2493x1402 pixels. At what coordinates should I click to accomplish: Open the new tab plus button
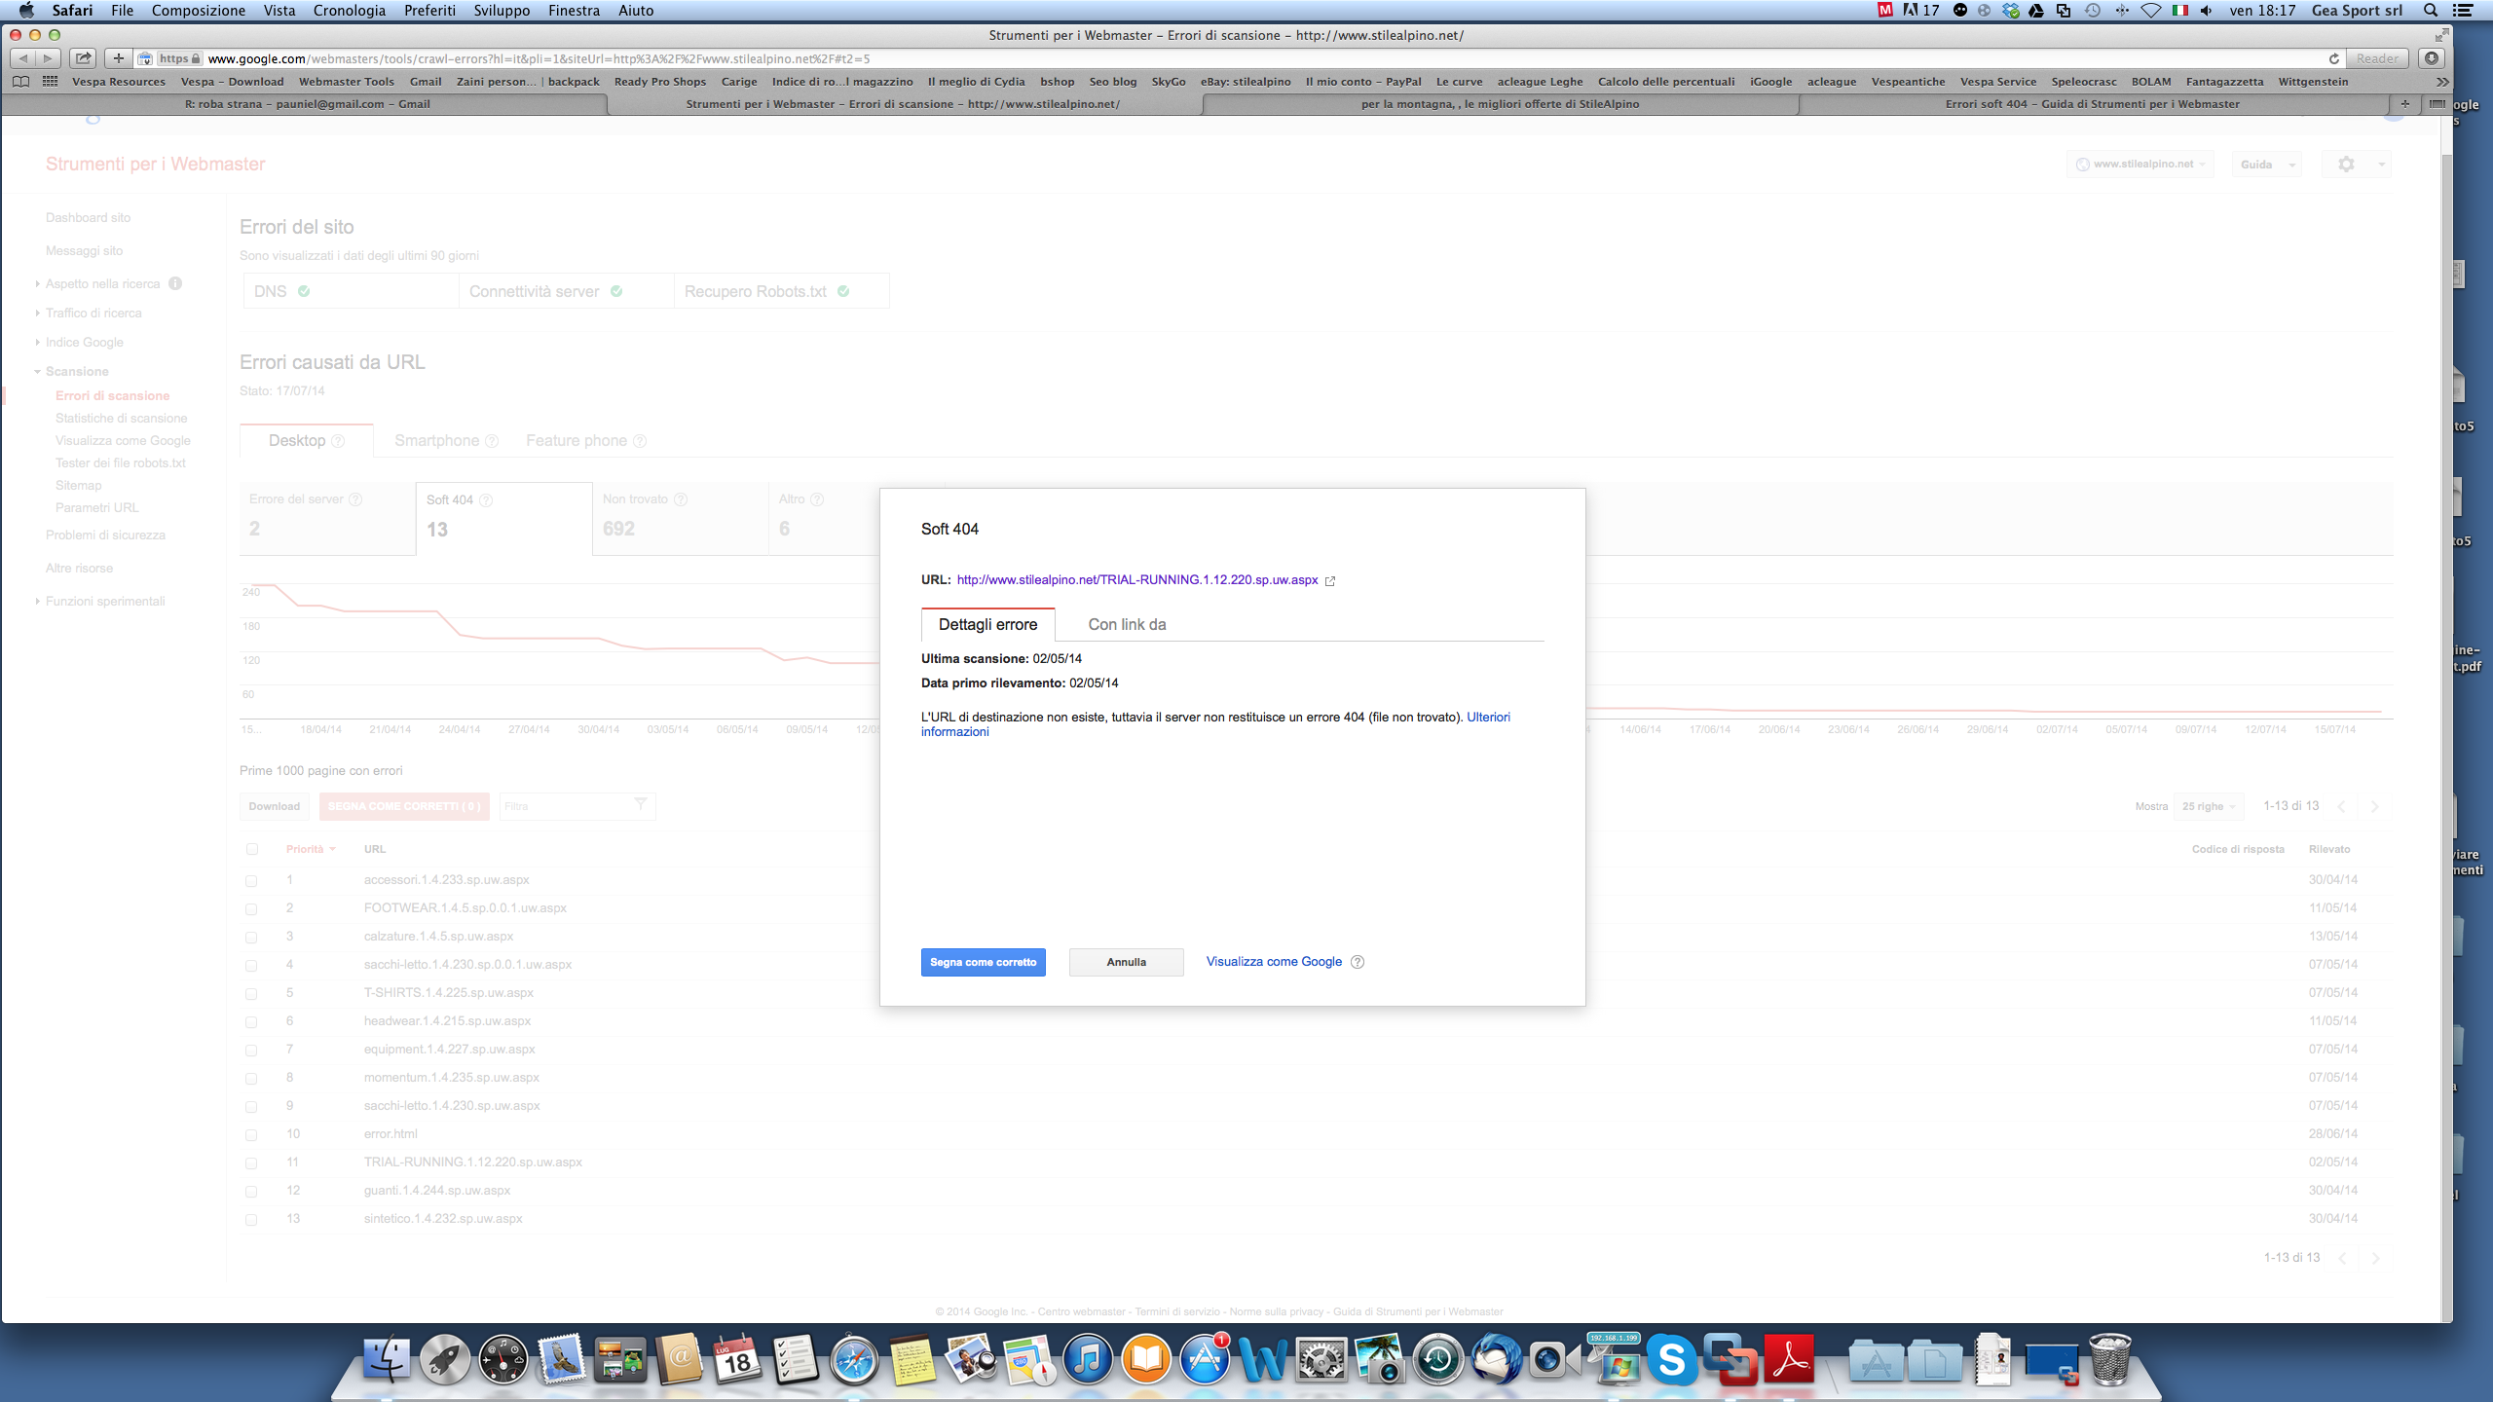[x=2404, y=104]
